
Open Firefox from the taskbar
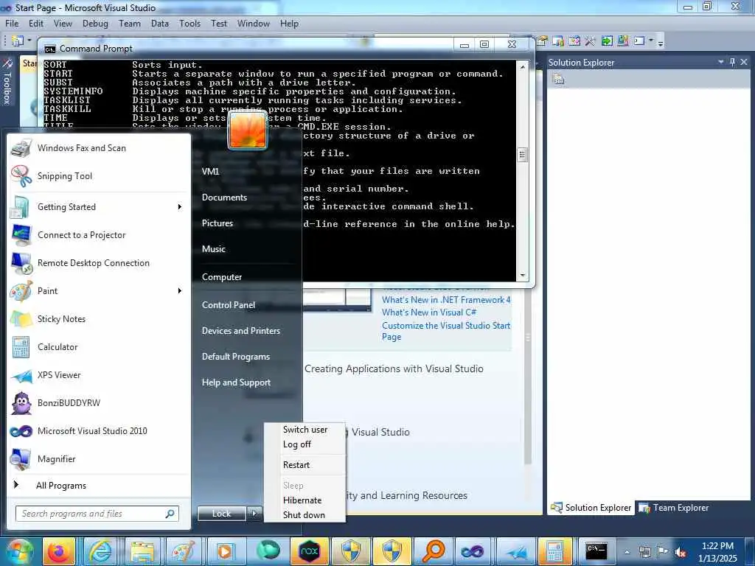59,551
